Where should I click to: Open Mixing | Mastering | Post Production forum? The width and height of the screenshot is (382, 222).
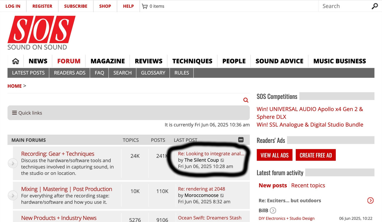tap(67, 189)
